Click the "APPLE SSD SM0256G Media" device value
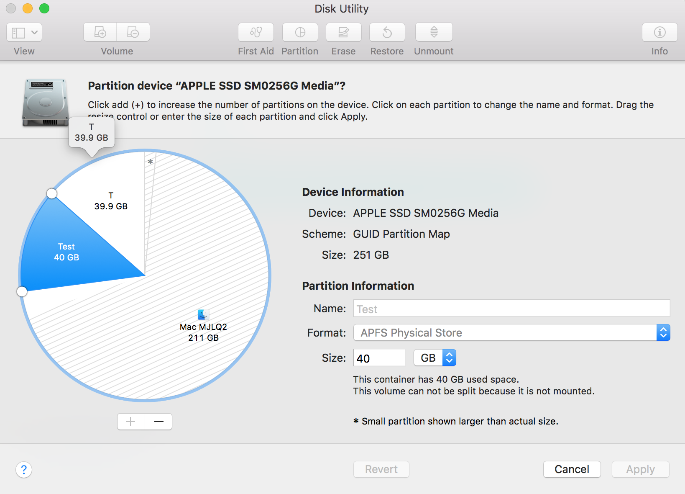Screen dimensions: 685x494 tap(426, 213)
